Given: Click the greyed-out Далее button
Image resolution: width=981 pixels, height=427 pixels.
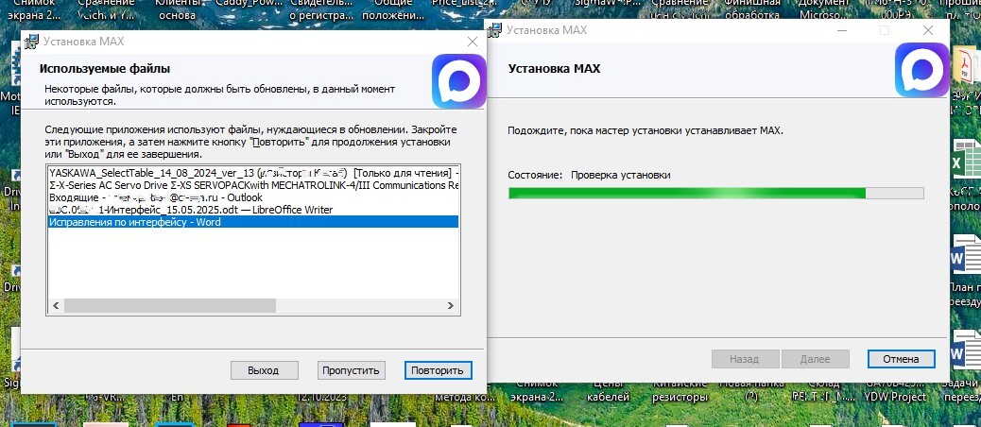Looking at the screenshot, I should click(x=816, y=359).
